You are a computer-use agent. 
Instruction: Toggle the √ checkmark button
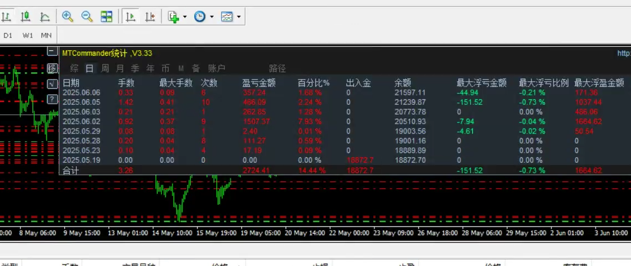tap(52, 83)
